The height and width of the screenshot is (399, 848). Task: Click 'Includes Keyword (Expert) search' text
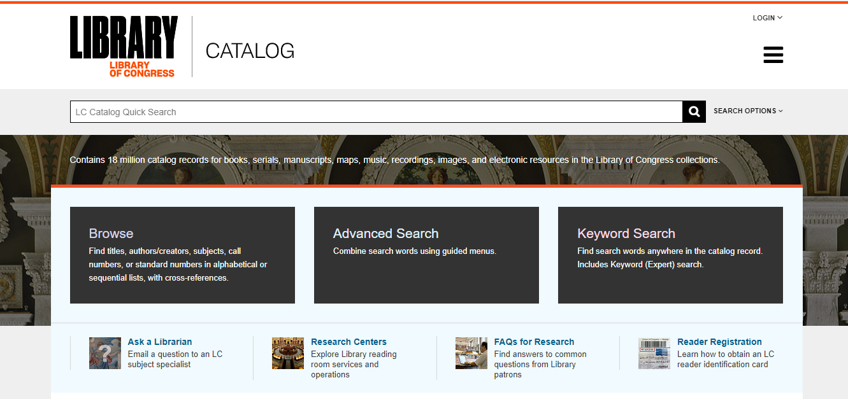point(640,264)
